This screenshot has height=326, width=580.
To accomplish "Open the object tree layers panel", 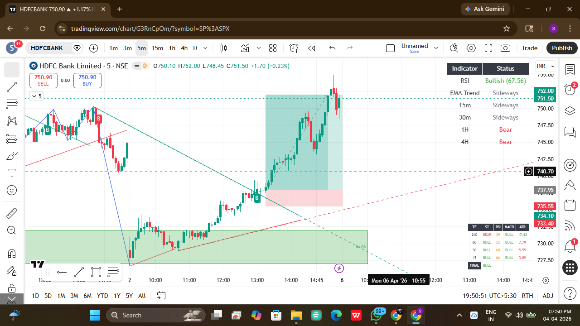I will [x=570, y=111].
